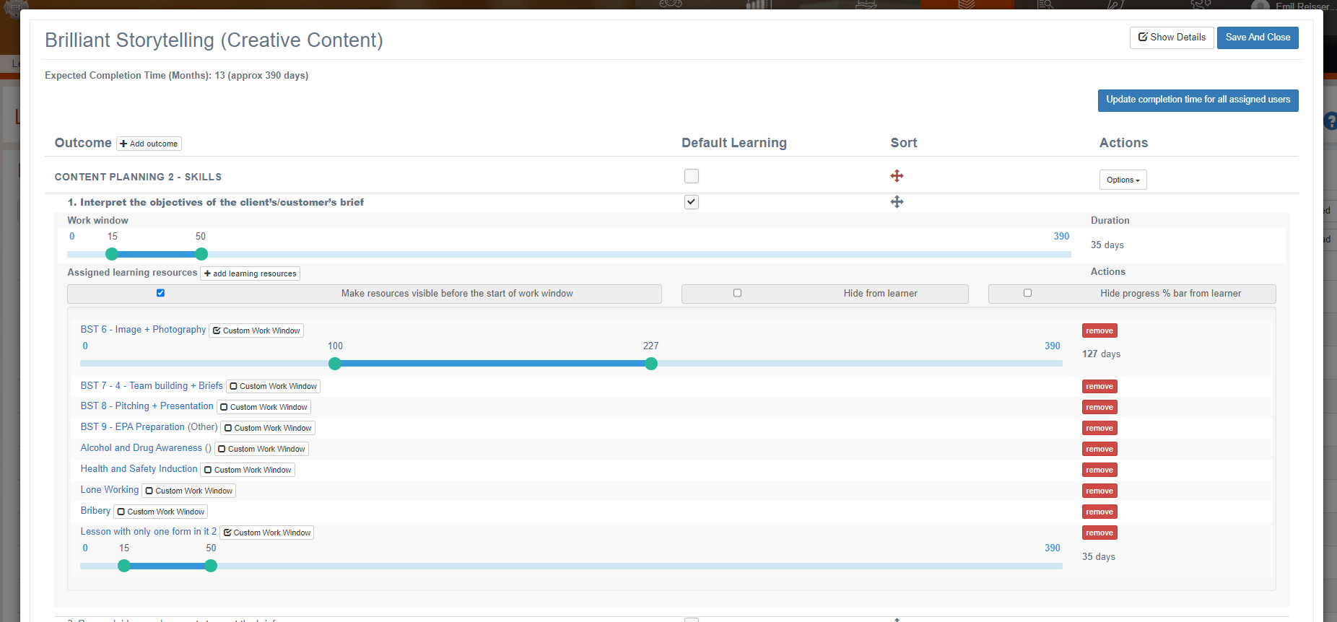The image size is (1337, 622).
Task: Open the Health and Safety Induction link
Action: coord(139,469)
